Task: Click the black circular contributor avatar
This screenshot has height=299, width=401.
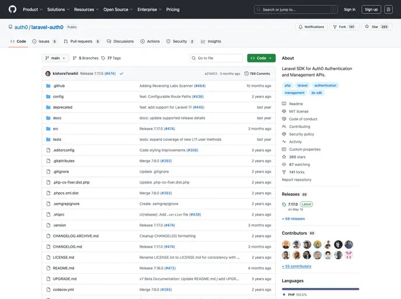Action: pos(338,245)
